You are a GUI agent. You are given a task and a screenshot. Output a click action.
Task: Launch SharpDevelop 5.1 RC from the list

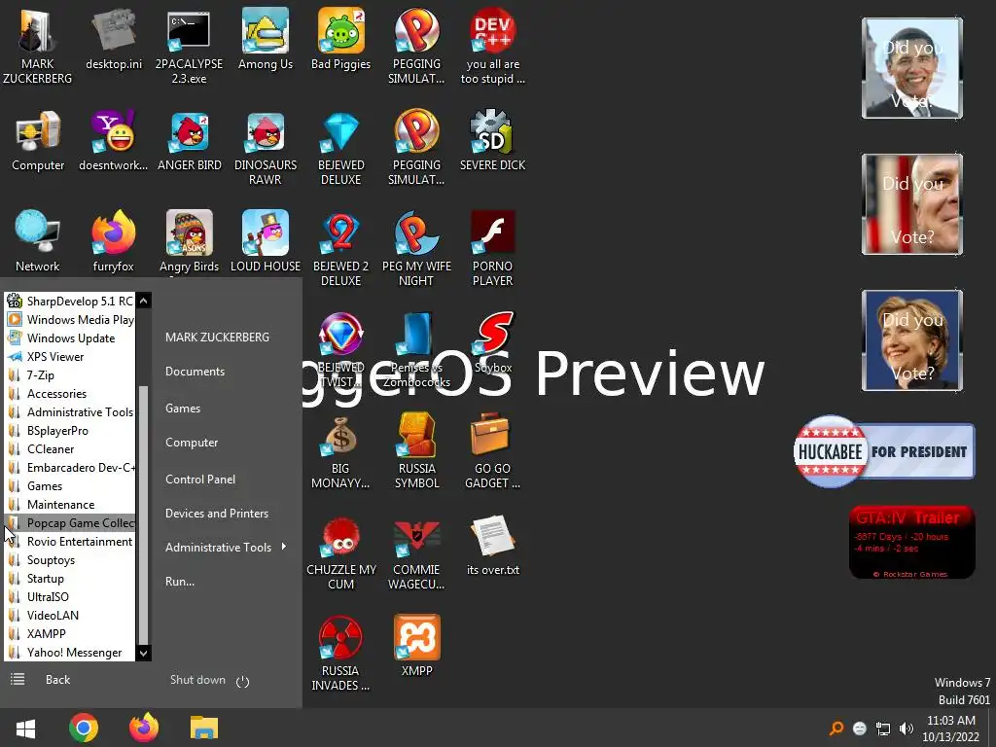(70, 302)
